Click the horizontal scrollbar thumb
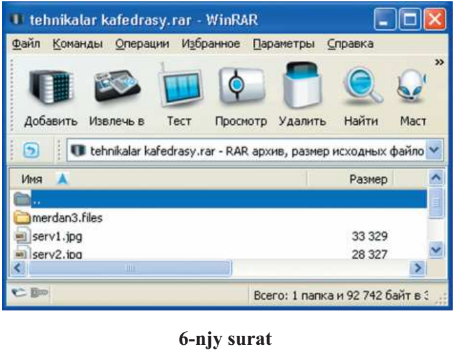The height and width of the screenshot is (352, 454). (130, 268)
